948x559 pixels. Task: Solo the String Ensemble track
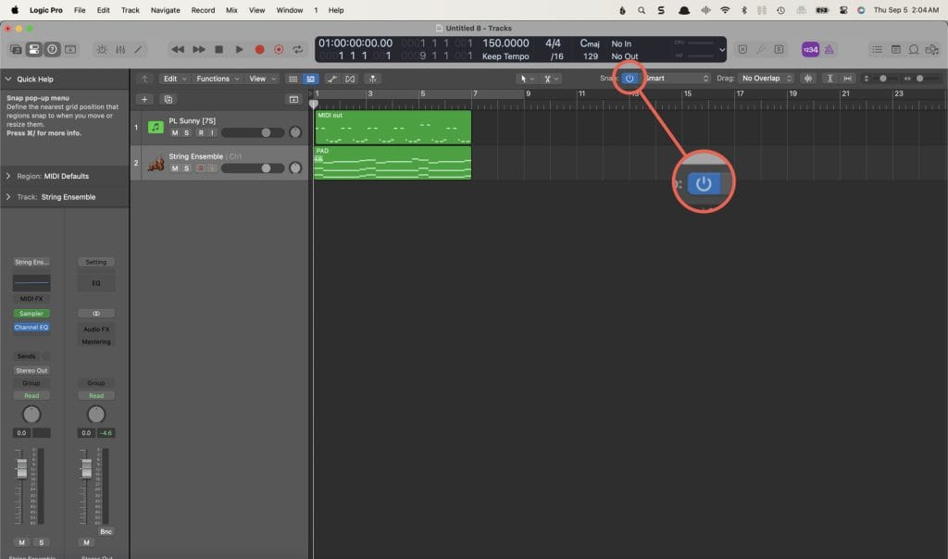(186, 168)
